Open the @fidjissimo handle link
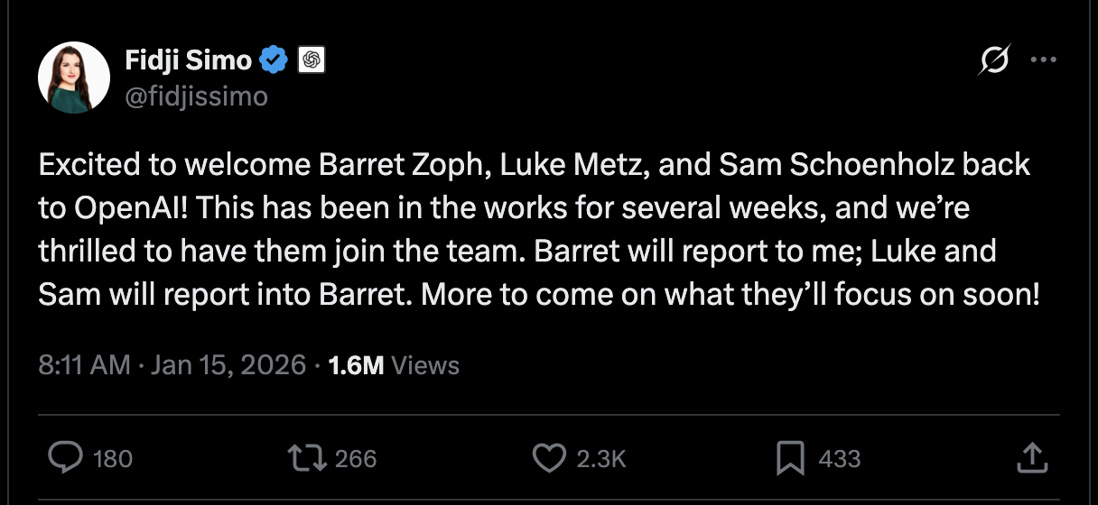 pos(196,96)
